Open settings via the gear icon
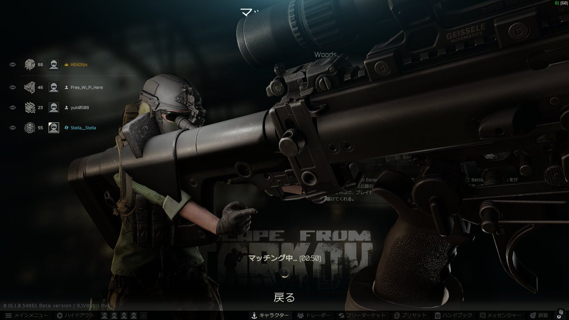Viewport: 569px width, 320px height. click(x=559, y=316)
